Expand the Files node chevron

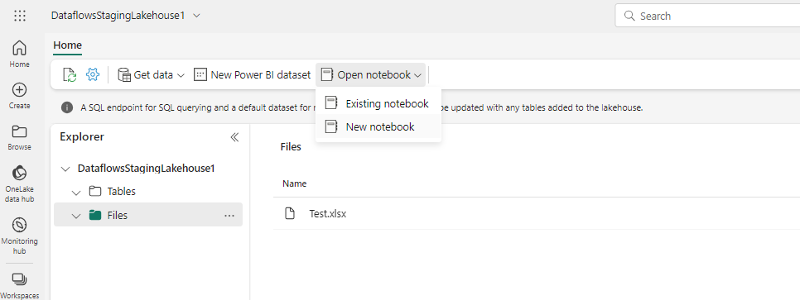click(76, 216)
